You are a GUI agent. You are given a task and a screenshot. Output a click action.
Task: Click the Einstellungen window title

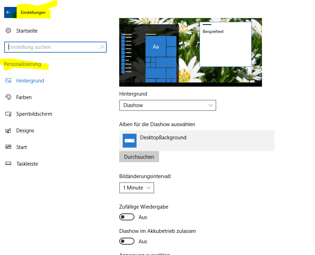click(33, 12)
